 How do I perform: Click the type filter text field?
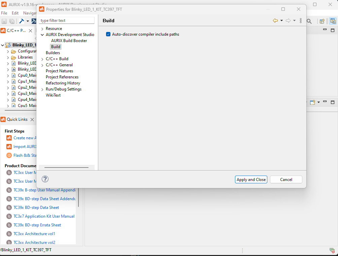pyautogui.click(x=66, y=20)
